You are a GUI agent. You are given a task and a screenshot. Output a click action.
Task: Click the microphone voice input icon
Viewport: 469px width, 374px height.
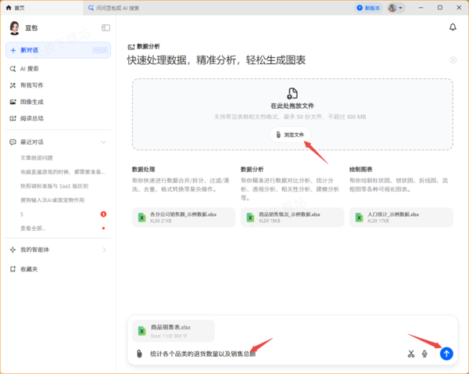tap(424, 354)
